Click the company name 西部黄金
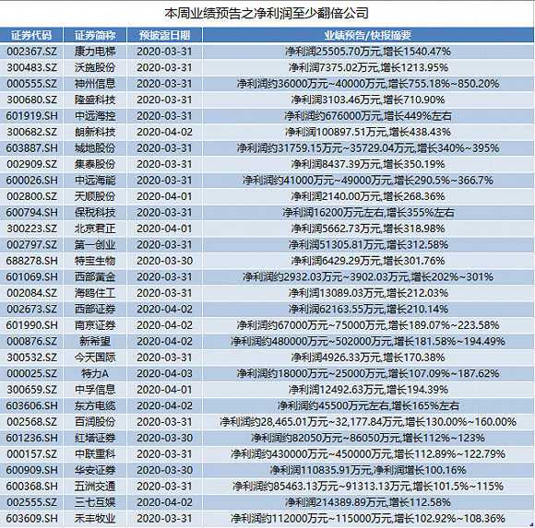535x528 pixels. (95, 276)
